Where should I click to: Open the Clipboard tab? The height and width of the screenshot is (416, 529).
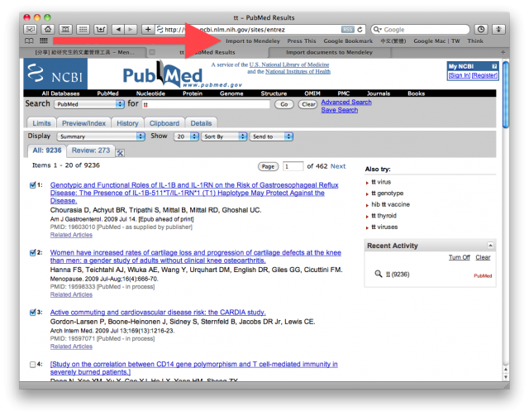click(164, 123)
